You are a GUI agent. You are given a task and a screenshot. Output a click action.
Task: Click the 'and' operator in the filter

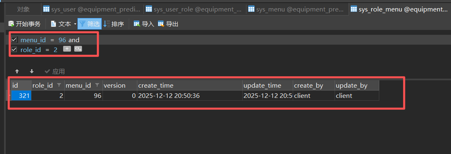[x=74, y=40]
